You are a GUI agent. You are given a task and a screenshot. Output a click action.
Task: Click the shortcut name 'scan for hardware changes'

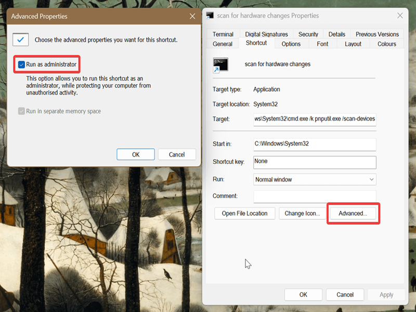click(278, 64)
